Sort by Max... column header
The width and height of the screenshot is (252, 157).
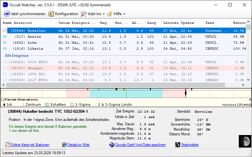tap(121, 23)
